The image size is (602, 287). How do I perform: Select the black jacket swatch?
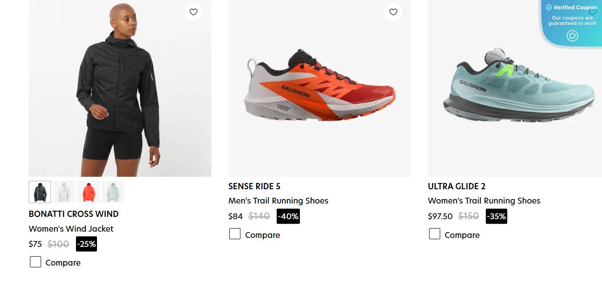[39, 191]
